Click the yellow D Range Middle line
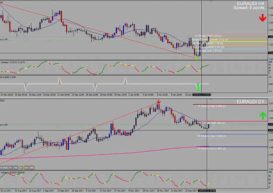Viewport: 273px width, 193px height. tap(237, 41)
